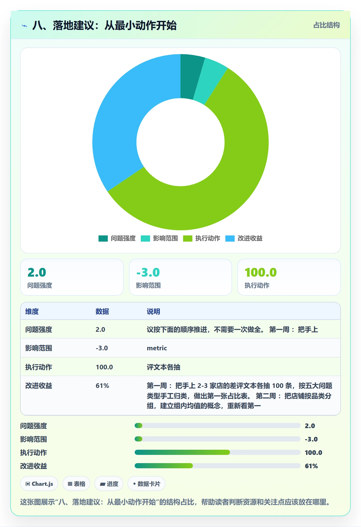Click the metric description cell

157,348
